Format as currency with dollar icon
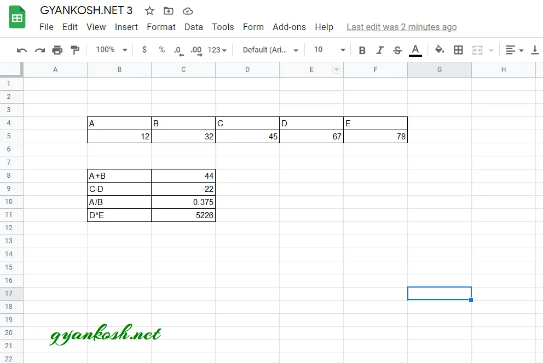The height and width of the screenshot is (363, 543). coord(145,50)
